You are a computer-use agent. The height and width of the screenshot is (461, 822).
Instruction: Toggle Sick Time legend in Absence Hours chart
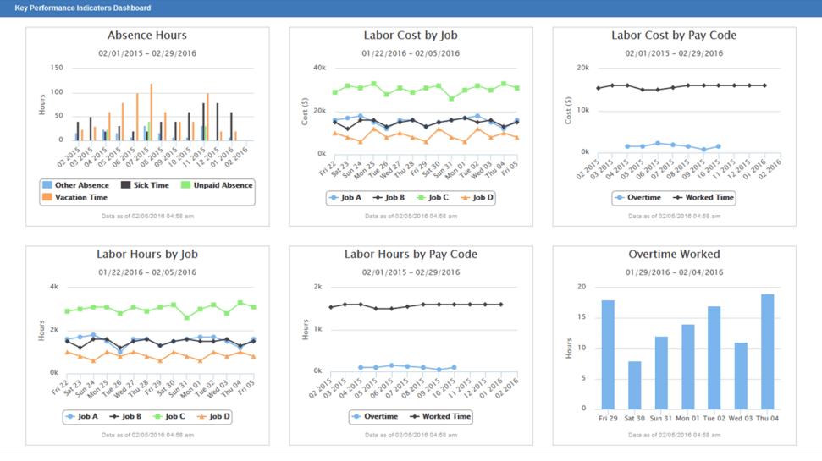tap(150, 185)
